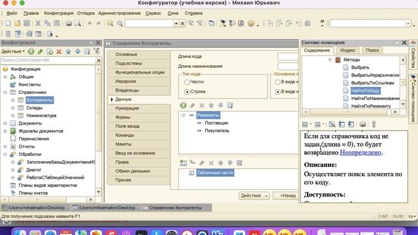Switch to Индекс tab in Syntax Helper
The image size is (418, 235).
[347, 50]
